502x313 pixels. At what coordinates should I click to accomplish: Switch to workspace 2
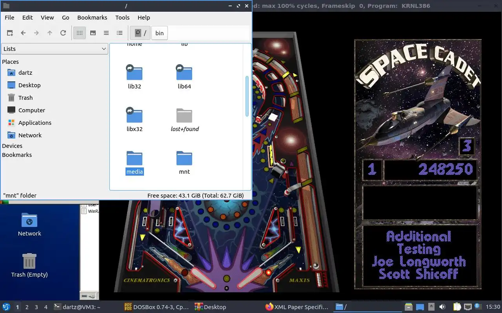(27, 307)
